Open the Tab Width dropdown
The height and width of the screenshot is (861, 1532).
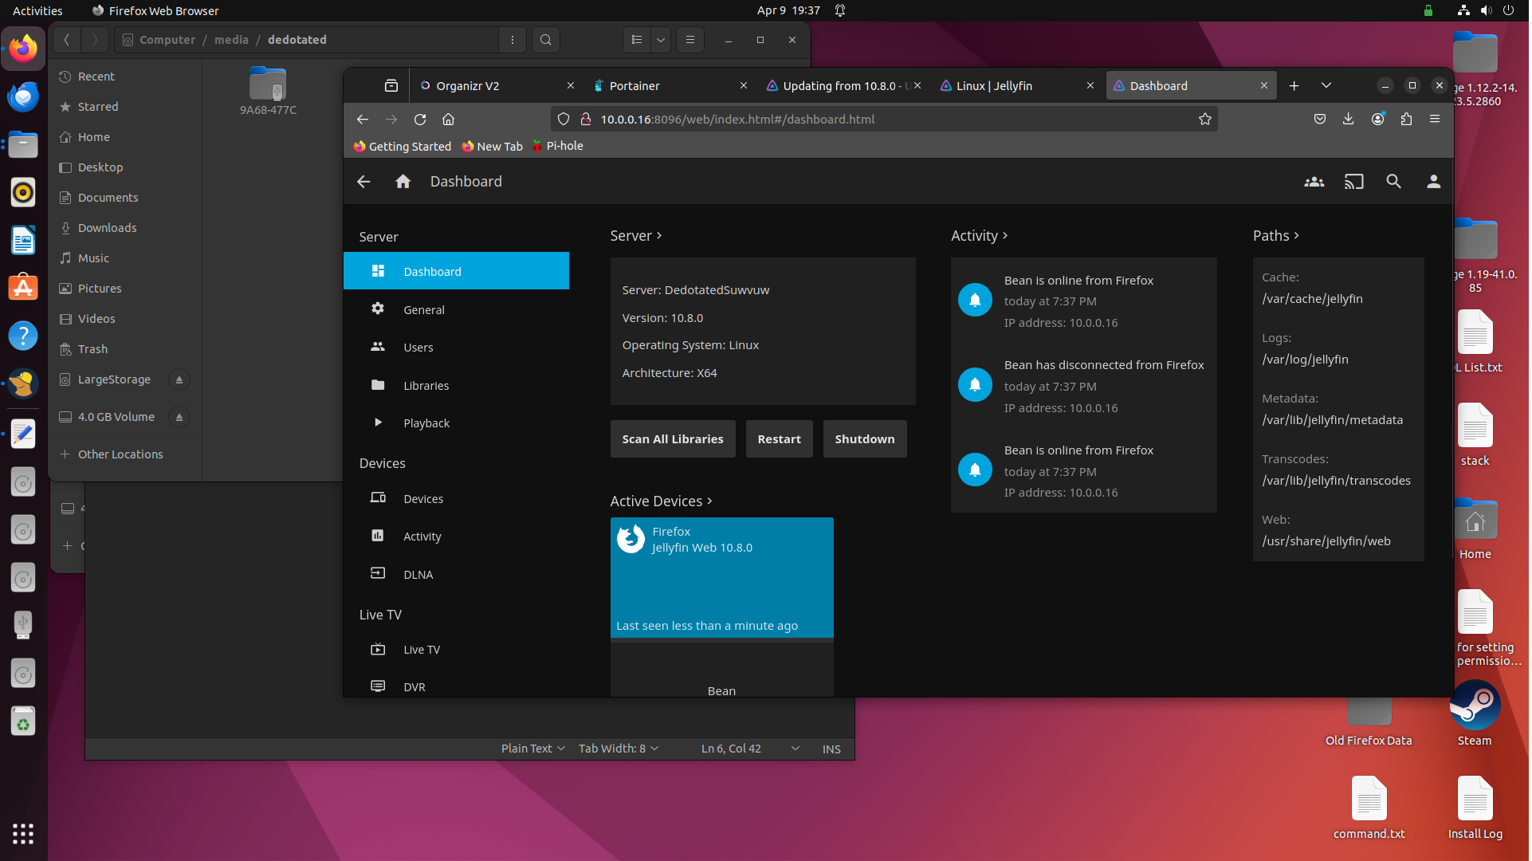[x=619, y=749]
